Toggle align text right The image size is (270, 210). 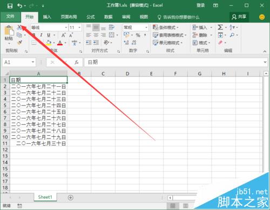(103, 35)
